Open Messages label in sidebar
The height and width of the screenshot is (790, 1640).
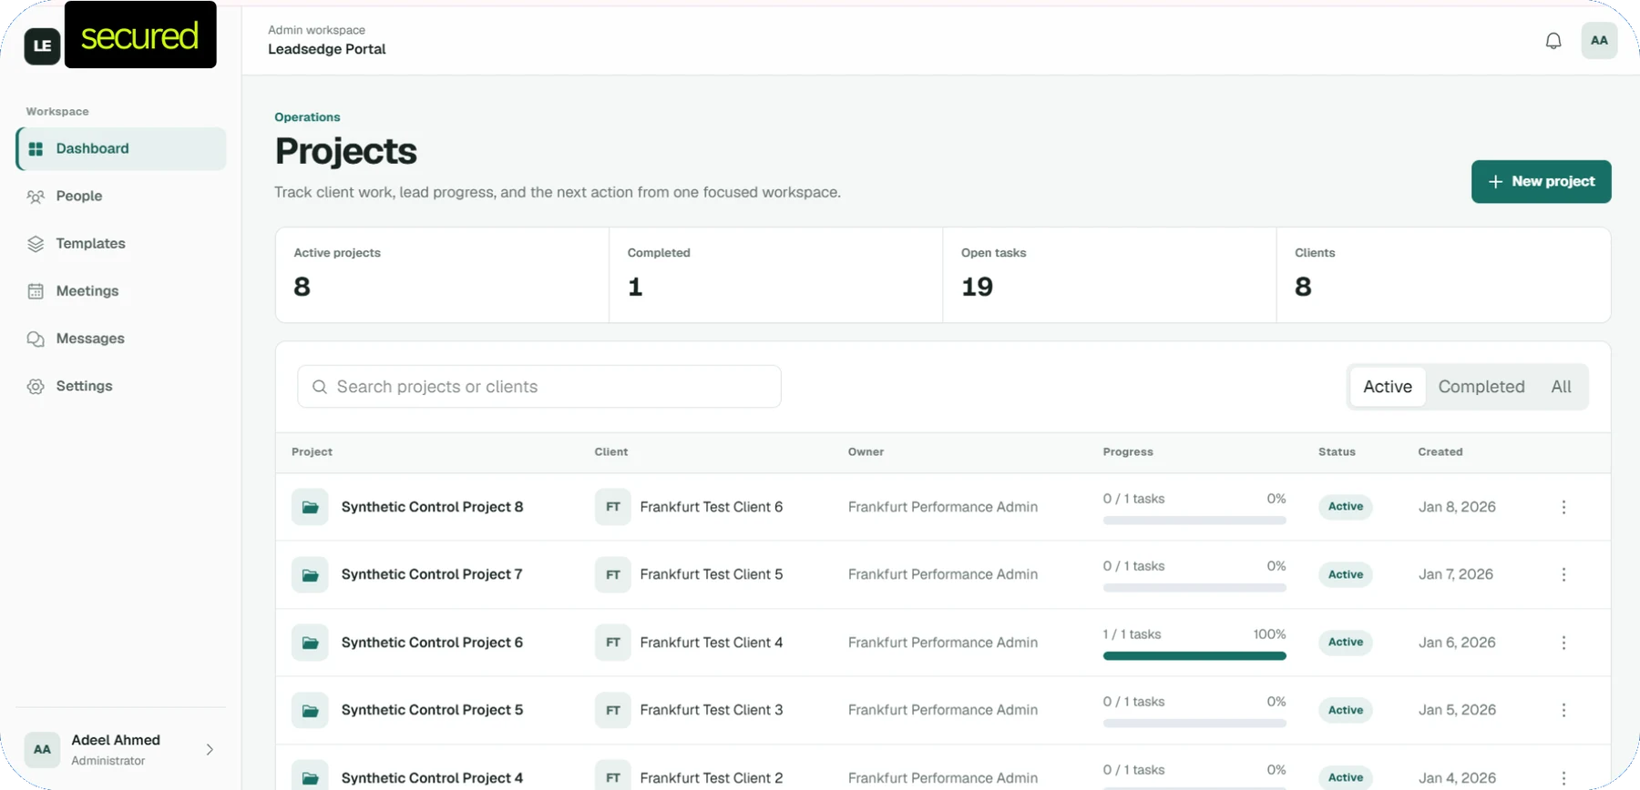click(x=90, y=339)
